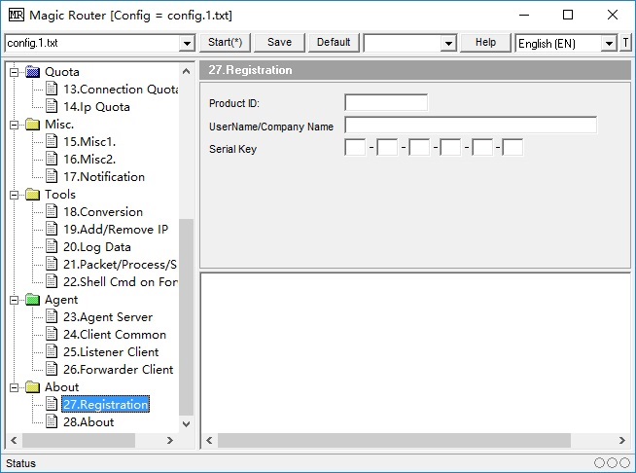Click the Help button

pos(485,43)
